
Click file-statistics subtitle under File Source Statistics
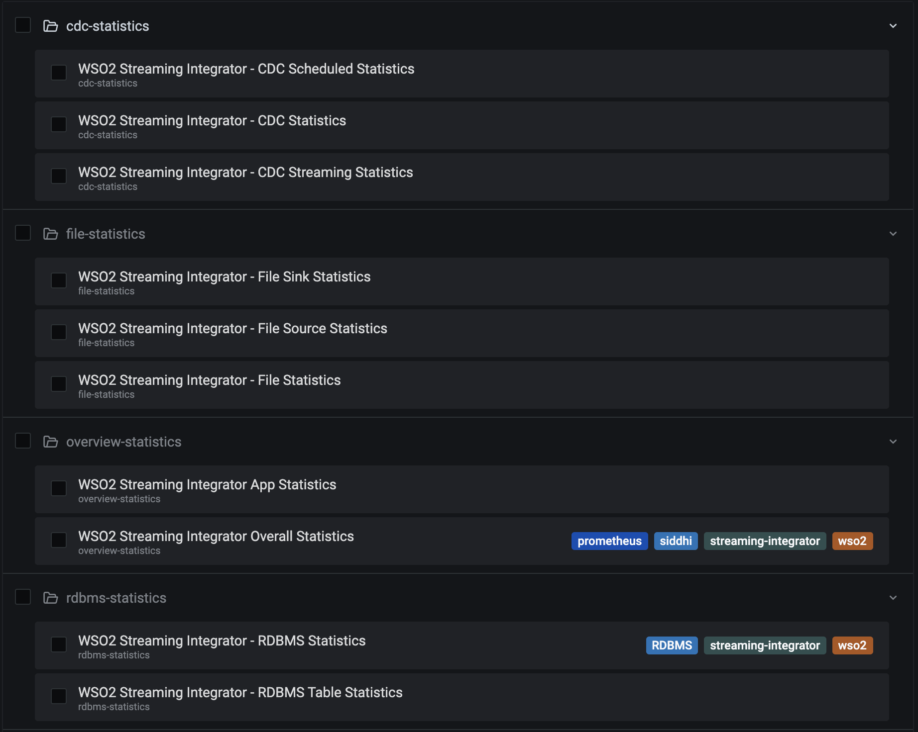coord(106,343)
